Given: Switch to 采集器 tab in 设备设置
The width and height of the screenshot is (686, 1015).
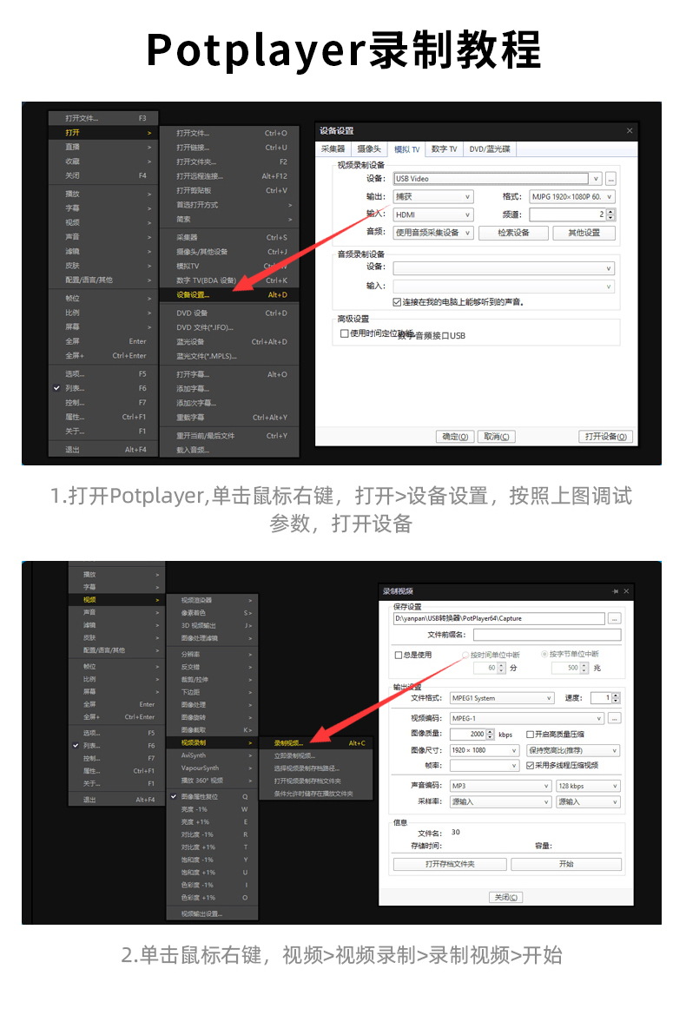Looking at the screenshot, I should (x=333, y=148).
